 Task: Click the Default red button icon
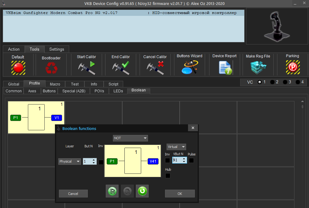[x=18, y=68]
